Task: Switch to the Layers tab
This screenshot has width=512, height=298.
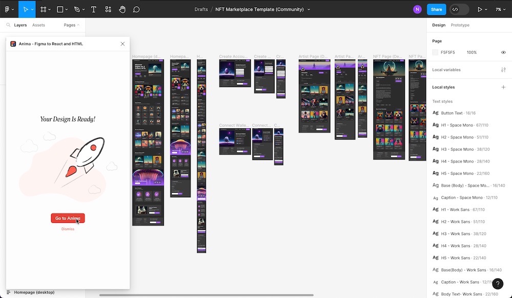Action: (20, 25)
